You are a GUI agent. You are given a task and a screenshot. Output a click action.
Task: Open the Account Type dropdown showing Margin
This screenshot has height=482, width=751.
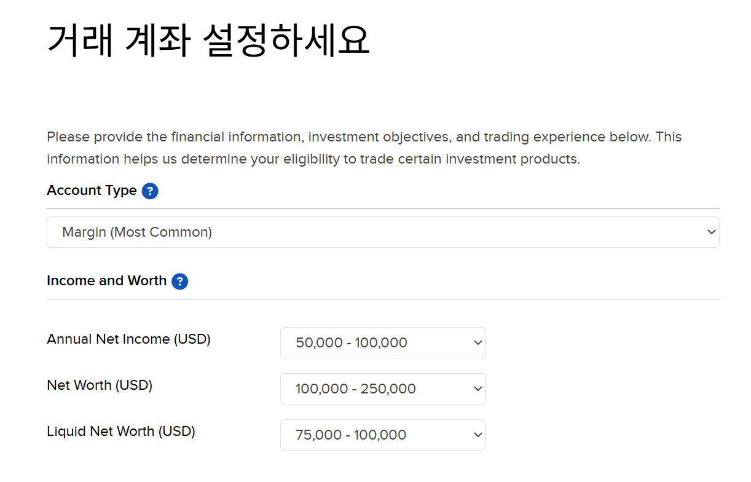(x=383, y=232)
